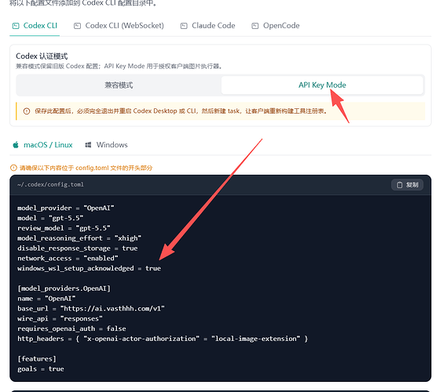Click the clipboard icon in the copy button
Image resolution: width=439 pixels, height=392 pixels.
tap(400, 185)
